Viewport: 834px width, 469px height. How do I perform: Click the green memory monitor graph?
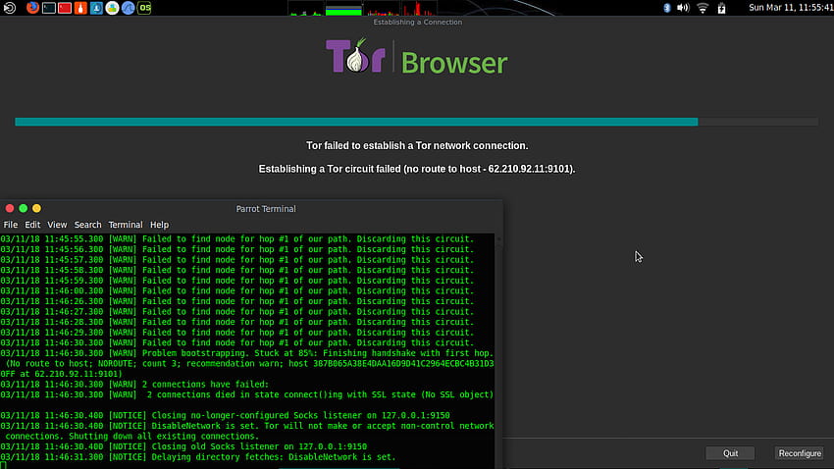[x=343, y=9]
